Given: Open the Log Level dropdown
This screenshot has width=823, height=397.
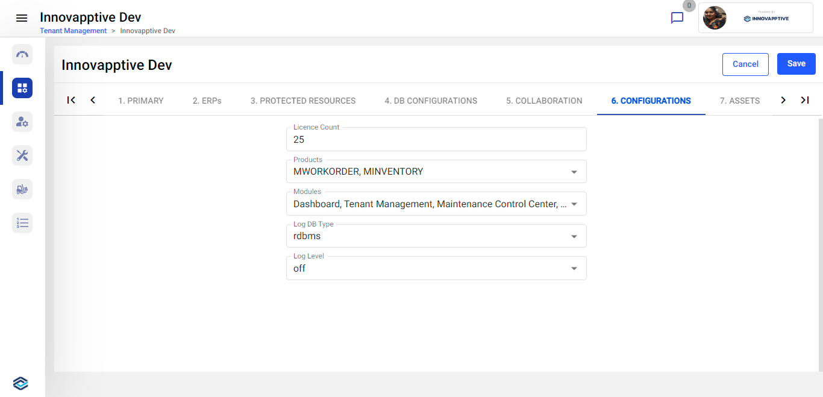Looking at the screenshot, I should coord(436,269).
